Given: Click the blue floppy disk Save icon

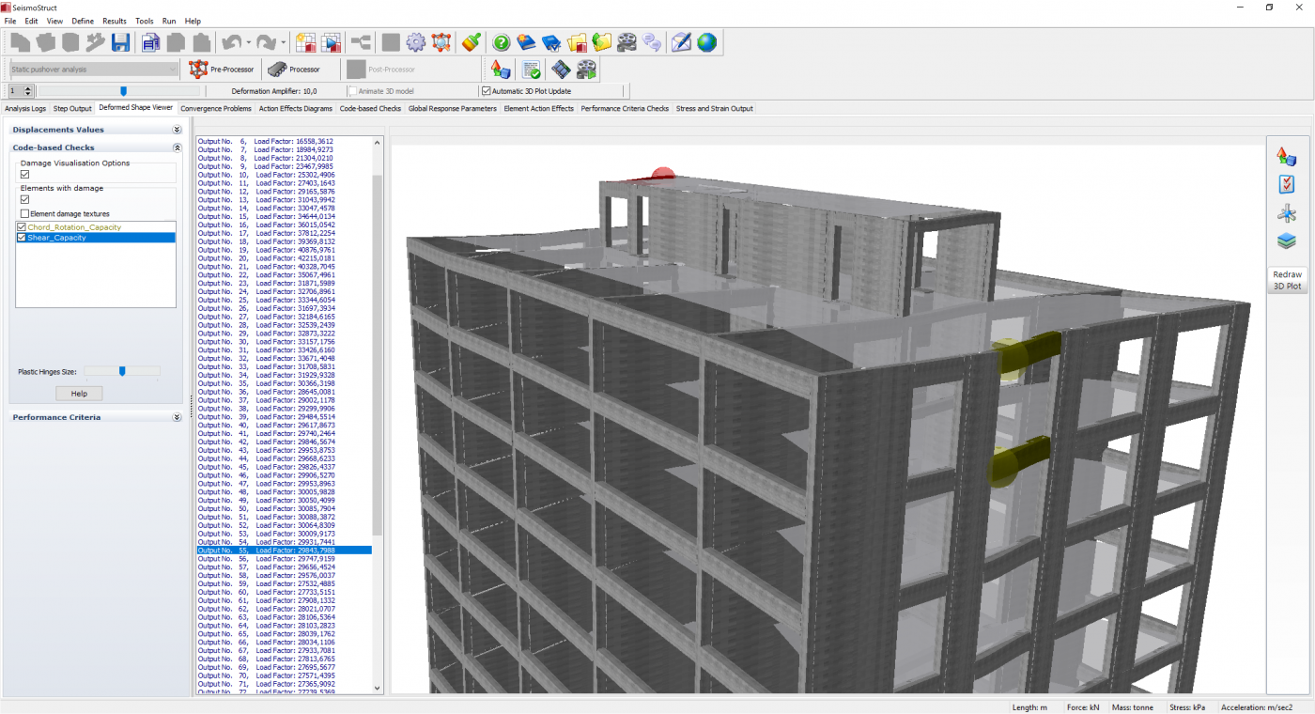Looking at the screenshot, I should [120, 42].
